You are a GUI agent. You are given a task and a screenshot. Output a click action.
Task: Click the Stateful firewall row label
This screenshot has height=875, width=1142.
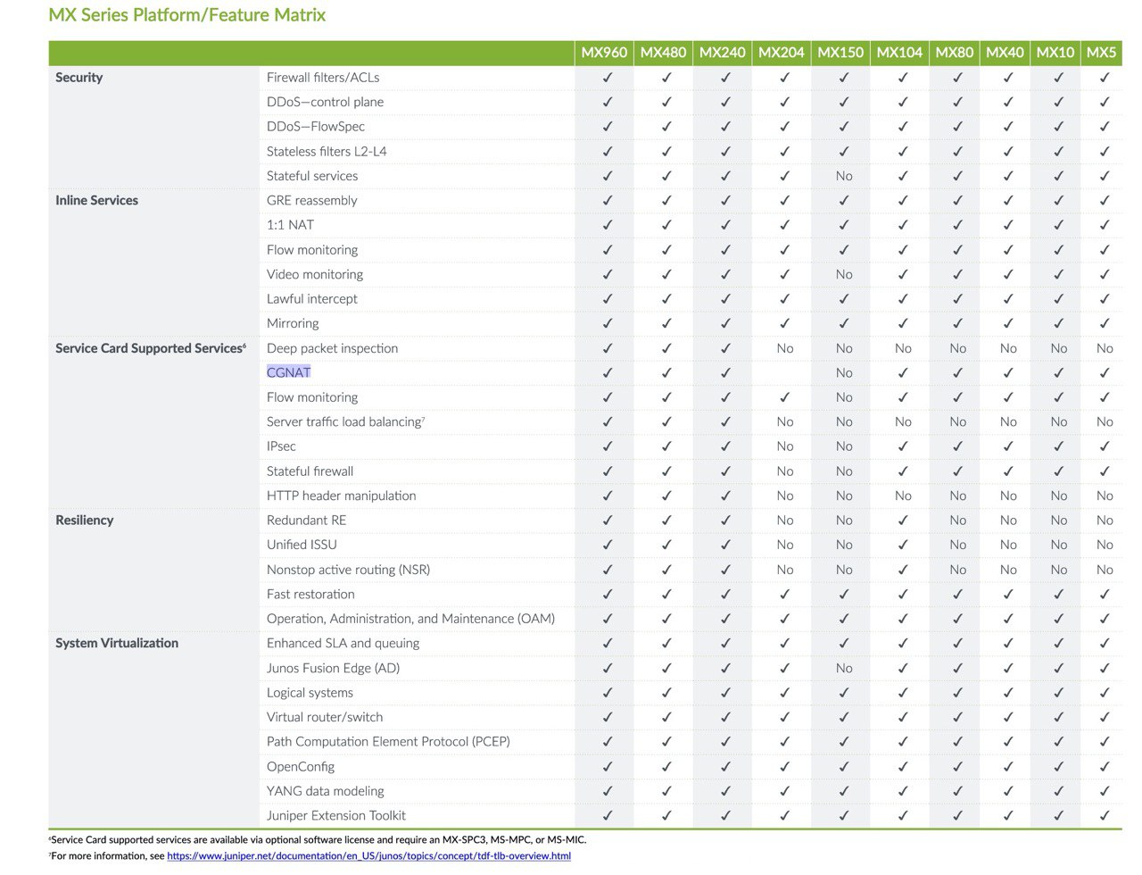310,471
